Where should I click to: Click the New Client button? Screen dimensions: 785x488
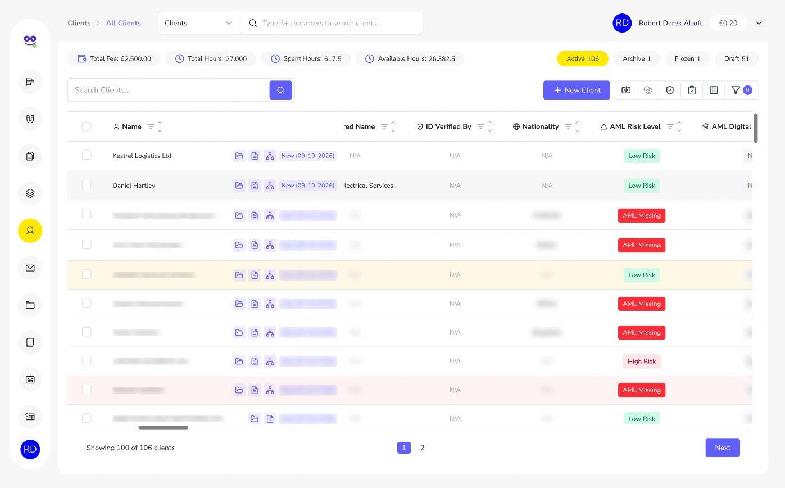click(577, 90)
